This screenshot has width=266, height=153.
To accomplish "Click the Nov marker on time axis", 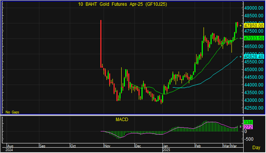I will point(107,146).
